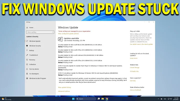Click the Backup upload arrow icon
Screen dimensions: 180x101
pyautogui.click(x=27, y=50)
